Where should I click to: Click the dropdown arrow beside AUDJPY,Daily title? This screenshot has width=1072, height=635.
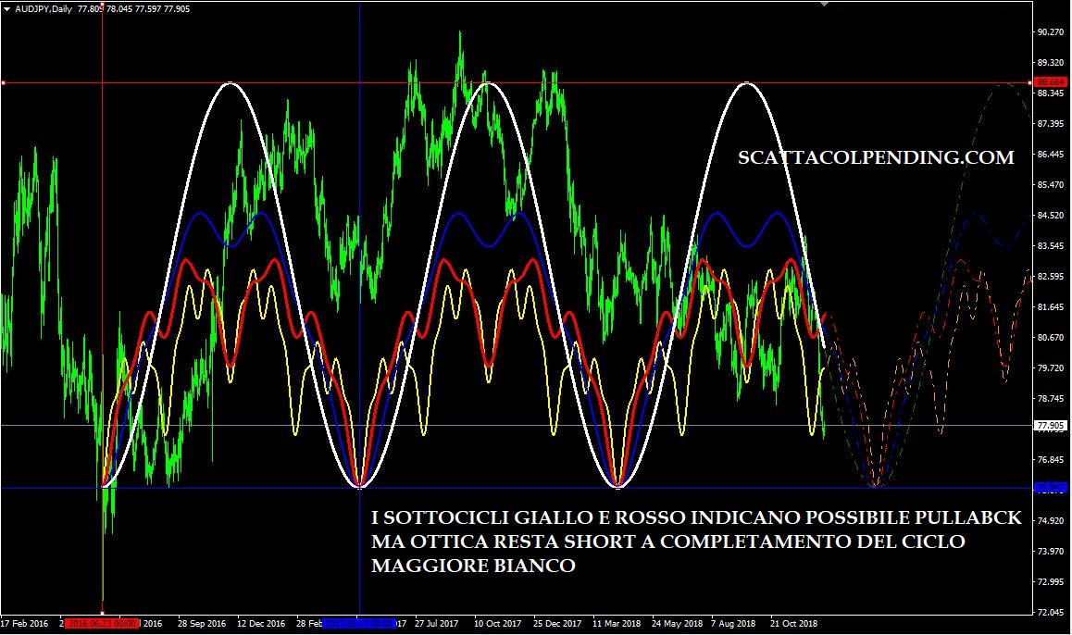pos(7,7)
